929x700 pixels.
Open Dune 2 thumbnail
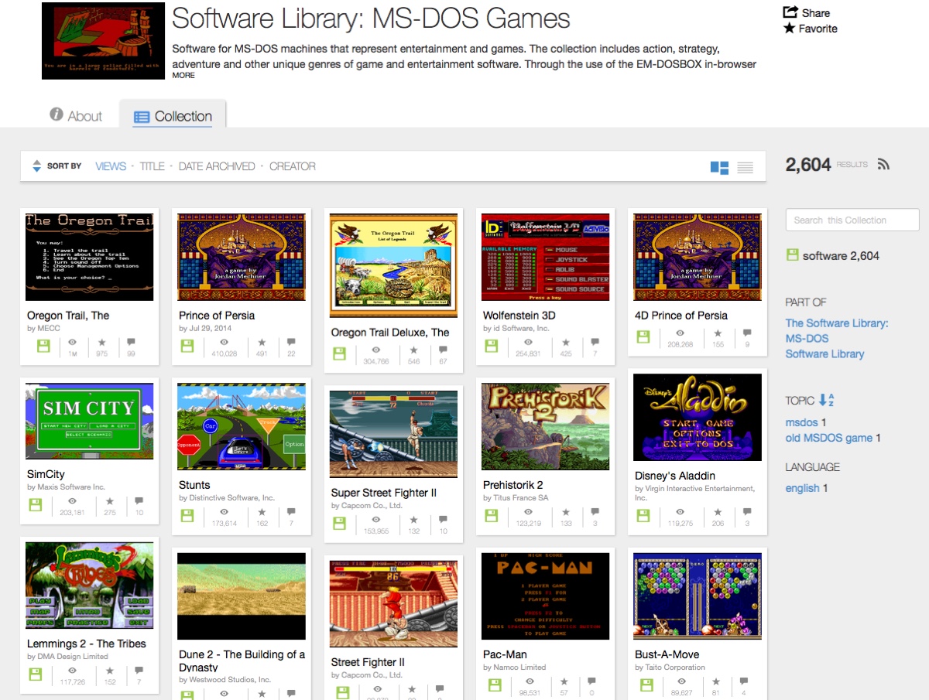[x=242, y=596]
